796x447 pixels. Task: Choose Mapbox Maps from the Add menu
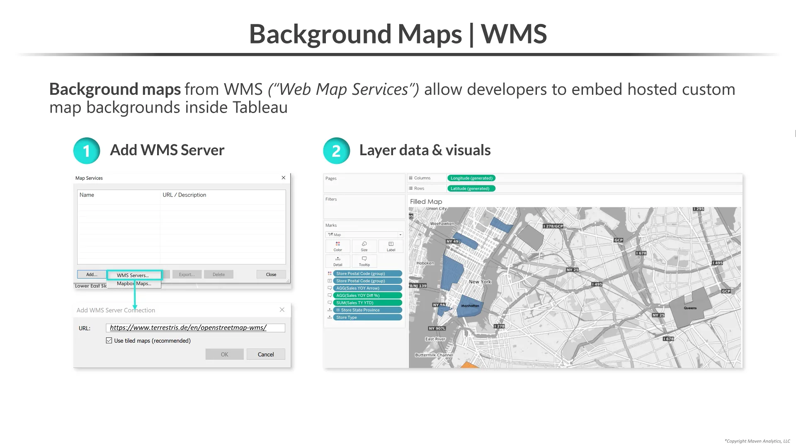[x=134, y=284]
